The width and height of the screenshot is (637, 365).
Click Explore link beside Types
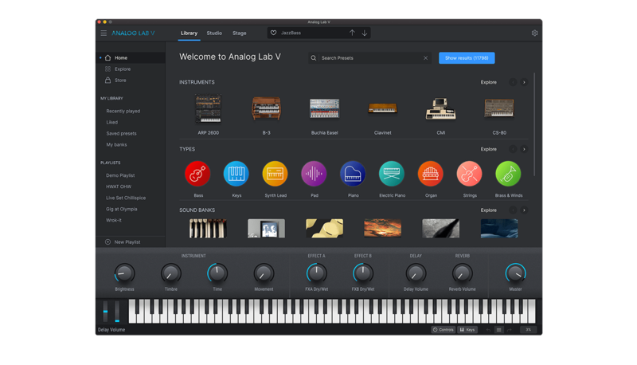488,149
